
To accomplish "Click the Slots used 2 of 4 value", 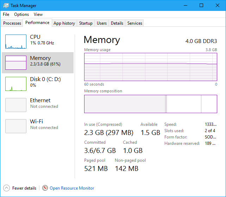I will [x=210, y=131].
